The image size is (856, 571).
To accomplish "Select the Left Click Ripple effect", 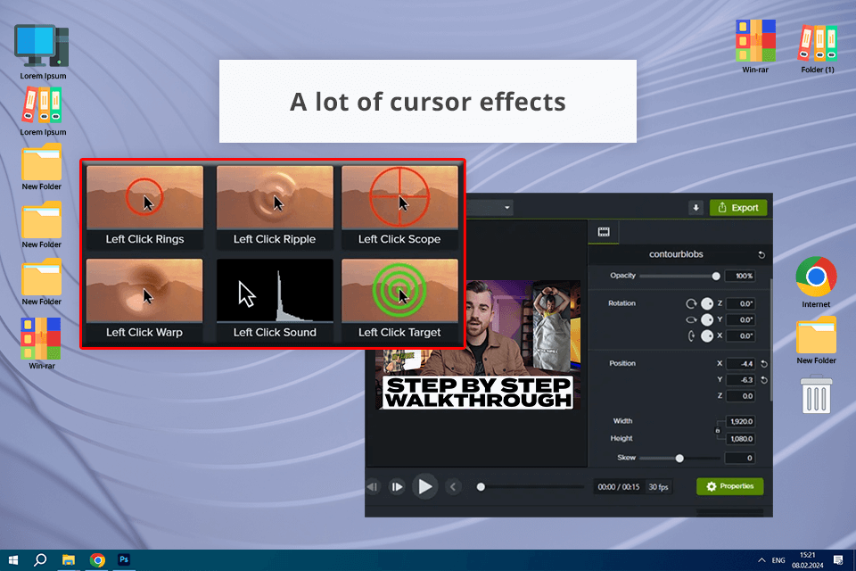I will [x=275, y=207].
